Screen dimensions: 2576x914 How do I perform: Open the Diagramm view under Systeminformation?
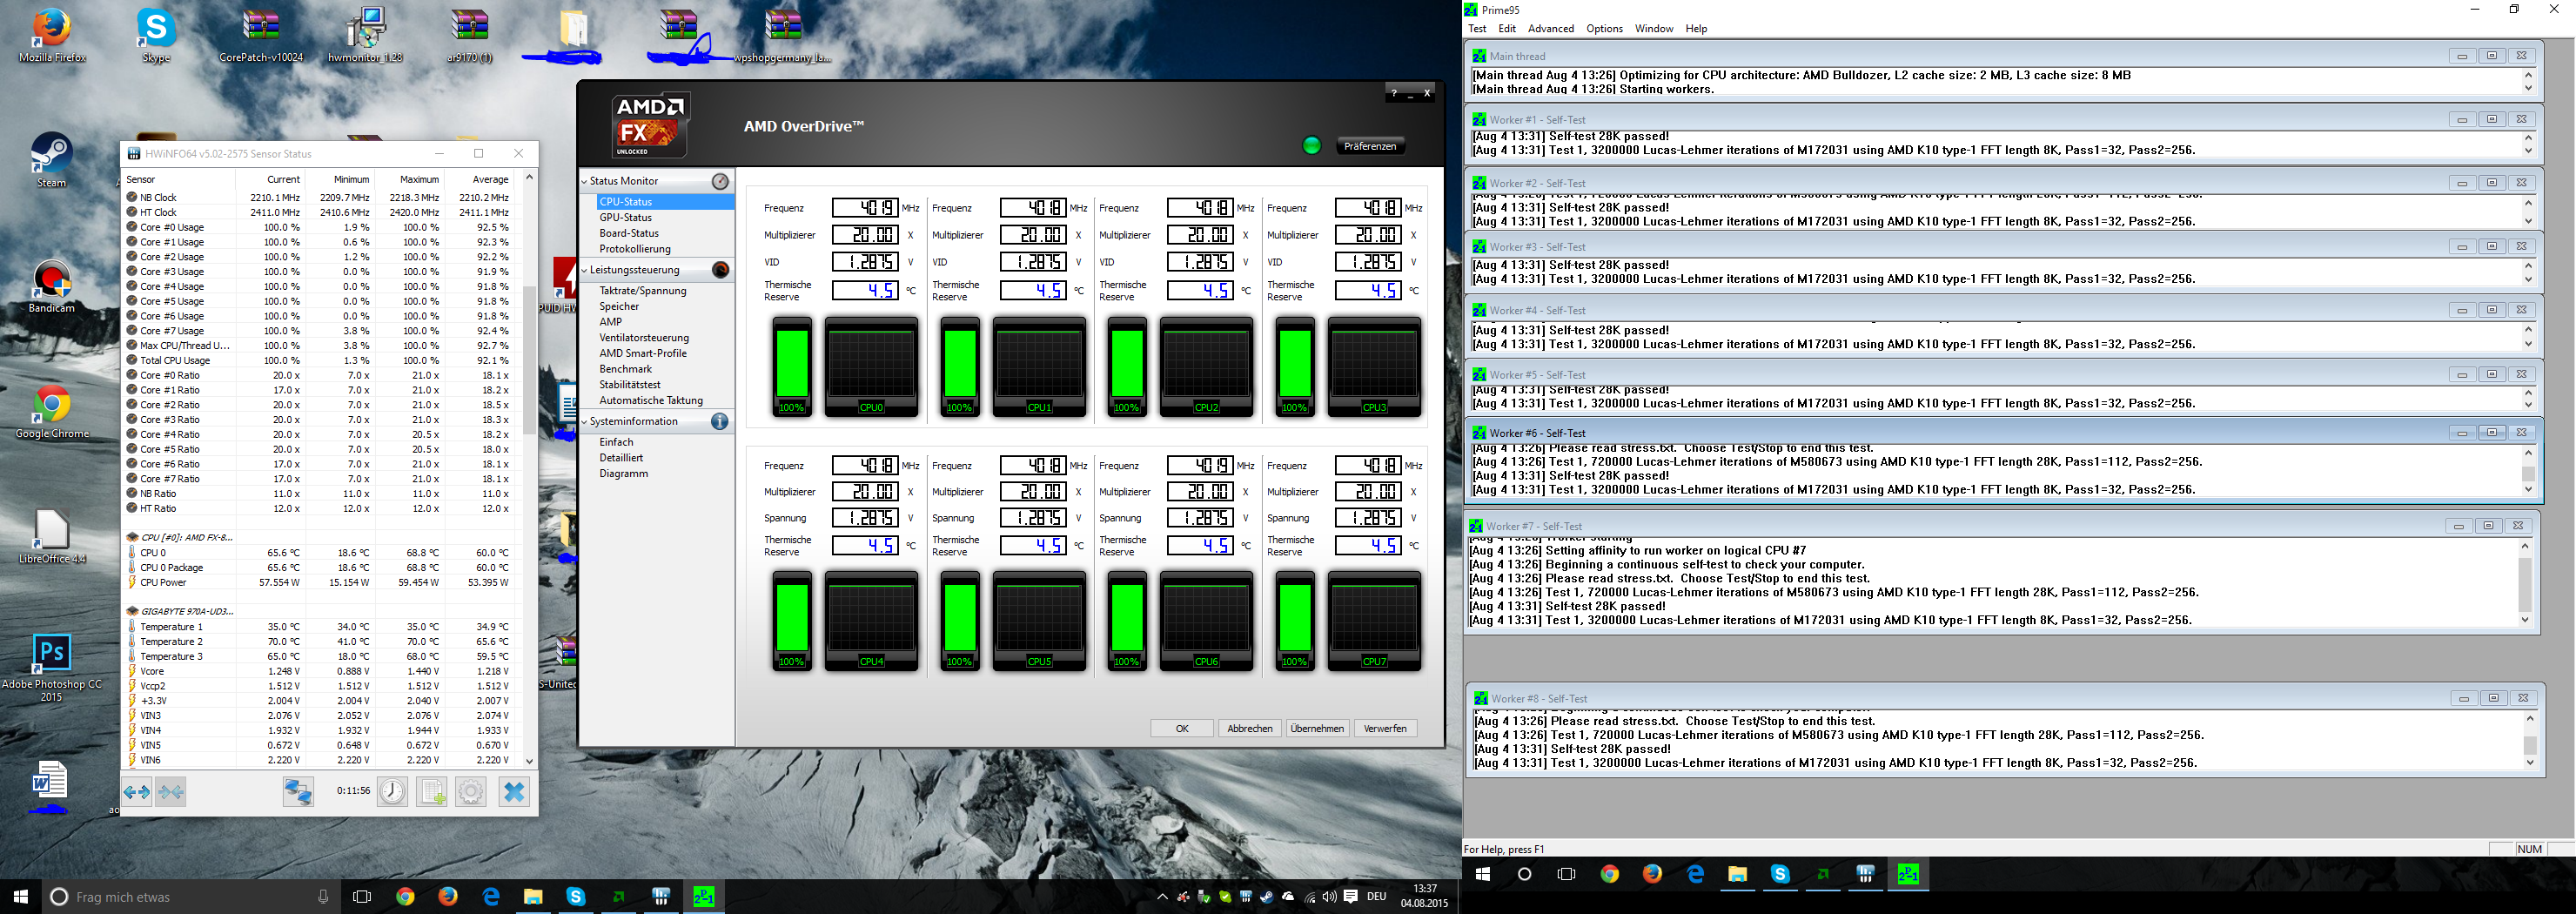click(624, 473)
